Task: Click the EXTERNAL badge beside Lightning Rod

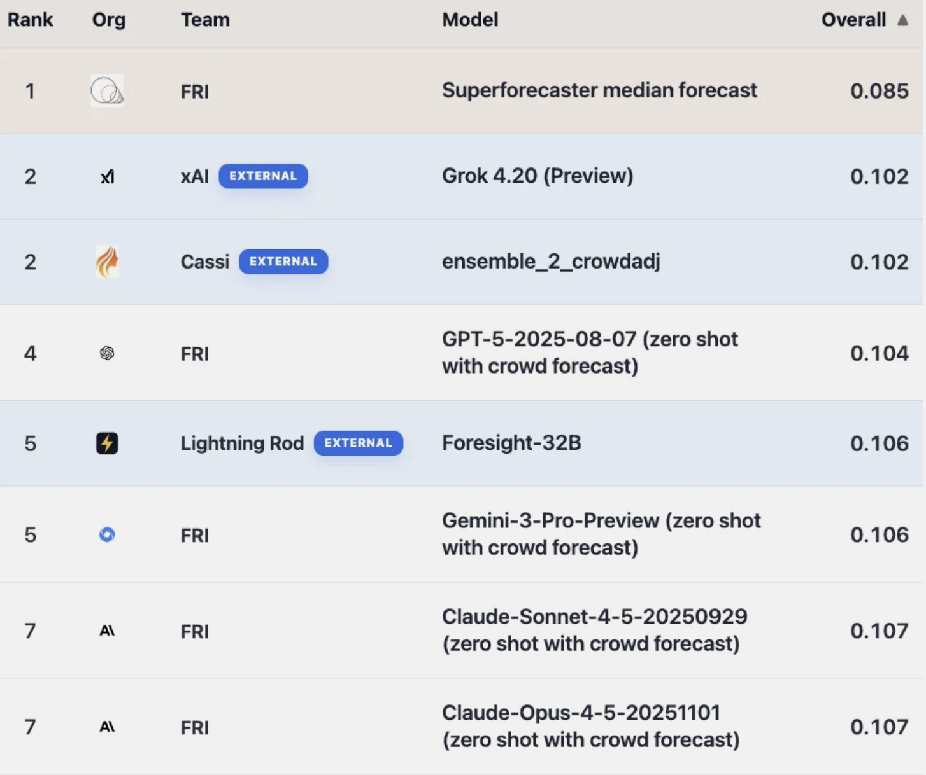Action: [x=358, y=443]
